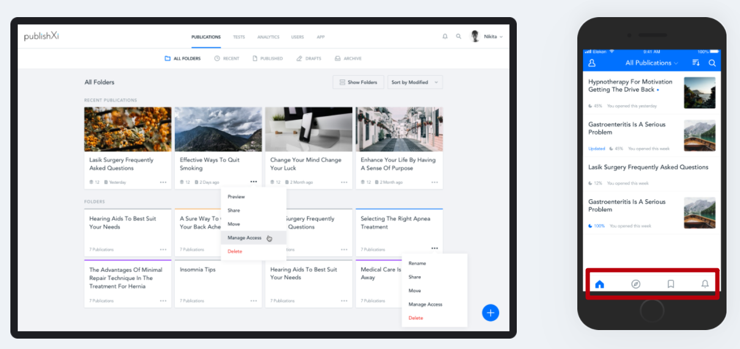The height and width of the screenshot is (349, 740).
Task: Expand All Publications dropdown on phone
Action: click(652, 63)
